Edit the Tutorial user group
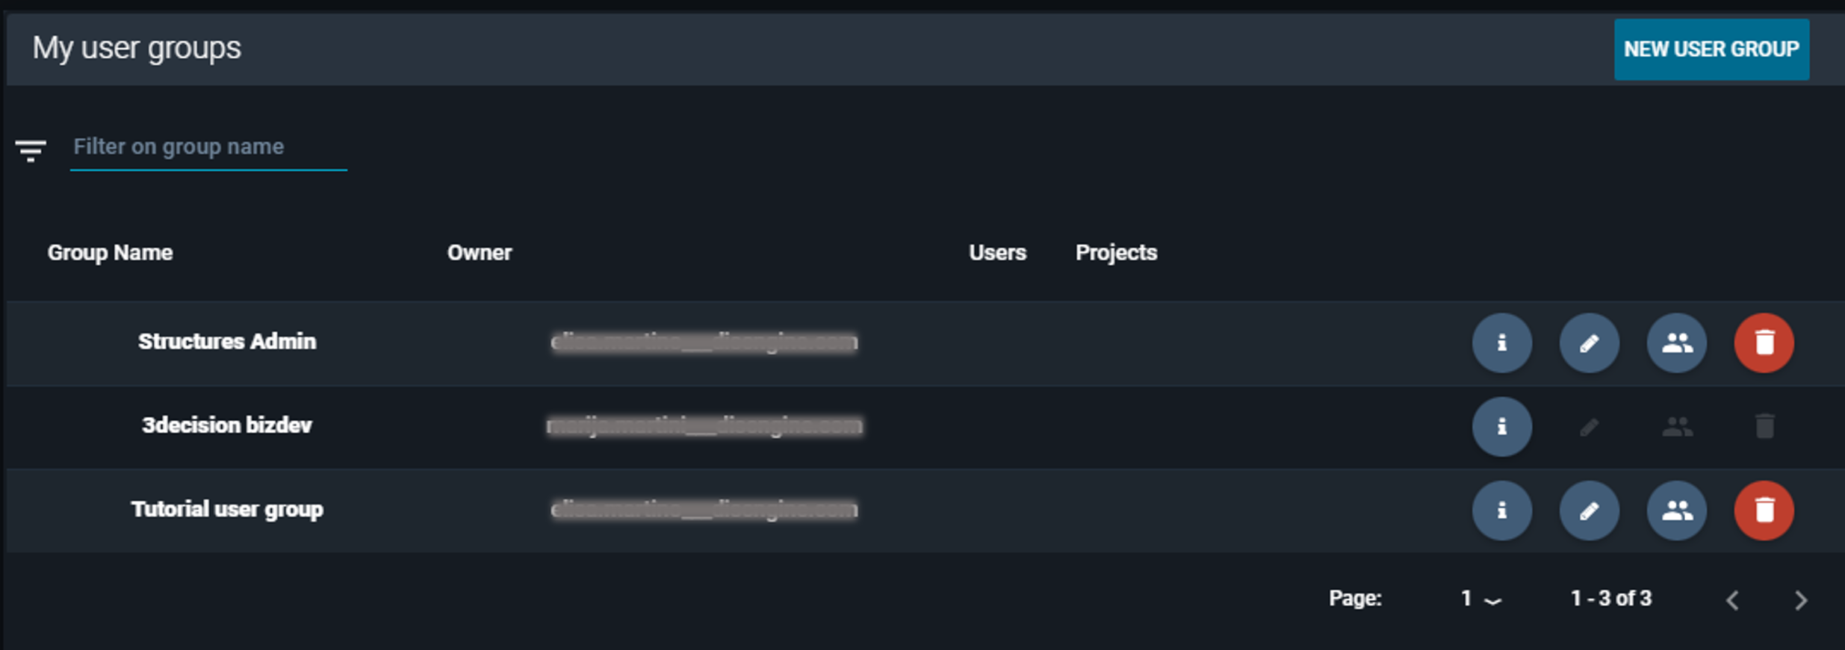Image resolution: width=1845 pixels, height=650 pixels. (1589, 510)
